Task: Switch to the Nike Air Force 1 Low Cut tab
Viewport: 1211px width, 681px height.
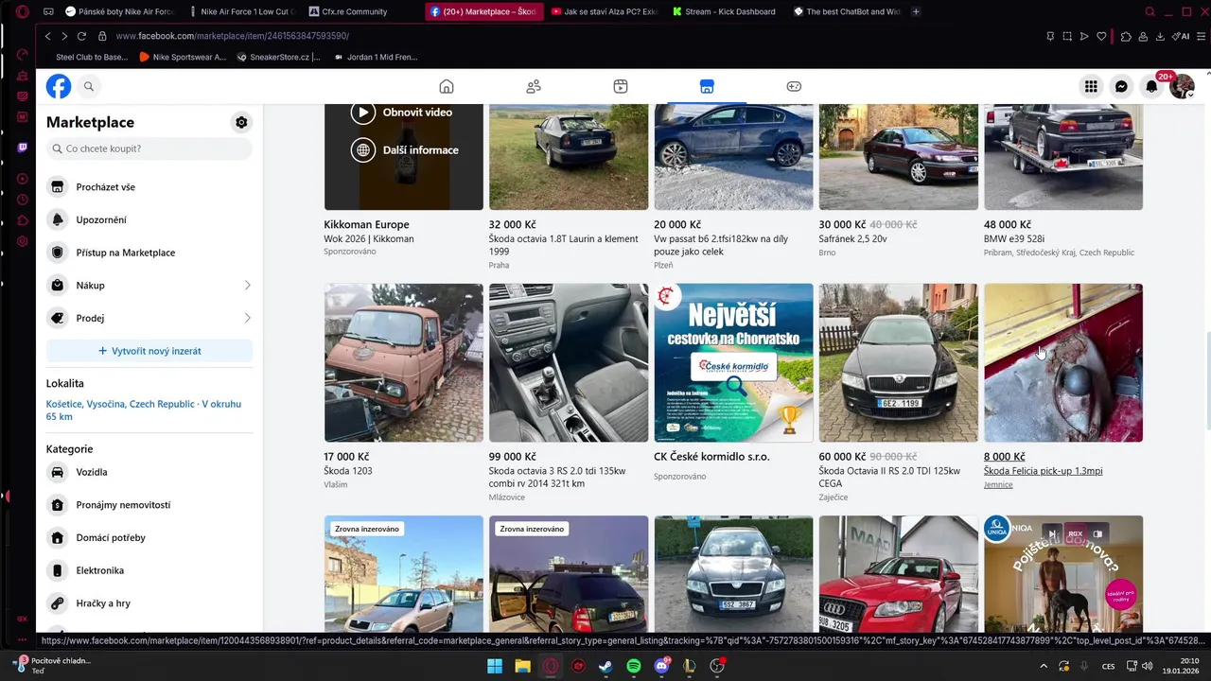Action: pyautogui.click(x=242, y=11)
